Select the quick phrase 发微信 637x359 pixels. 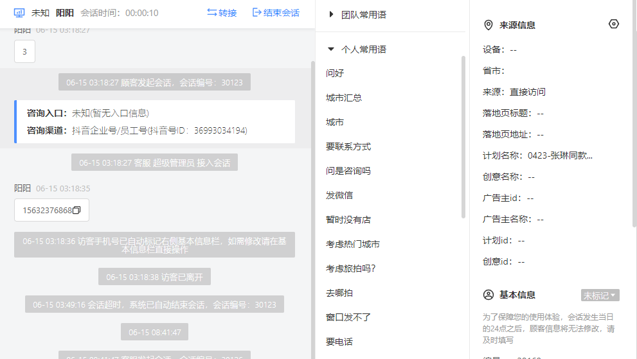pyautogui.click(x=339, y=195)
